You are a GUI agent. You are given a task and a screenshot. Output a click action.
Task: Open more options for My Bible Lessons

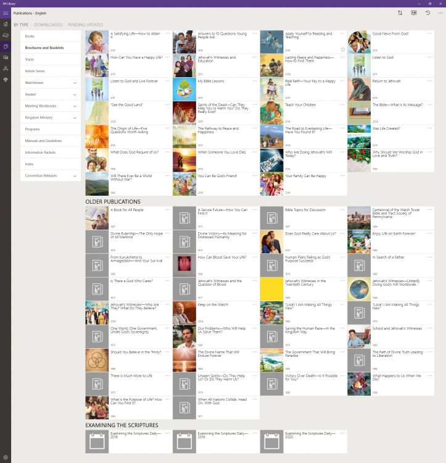[x=255, y=81]
